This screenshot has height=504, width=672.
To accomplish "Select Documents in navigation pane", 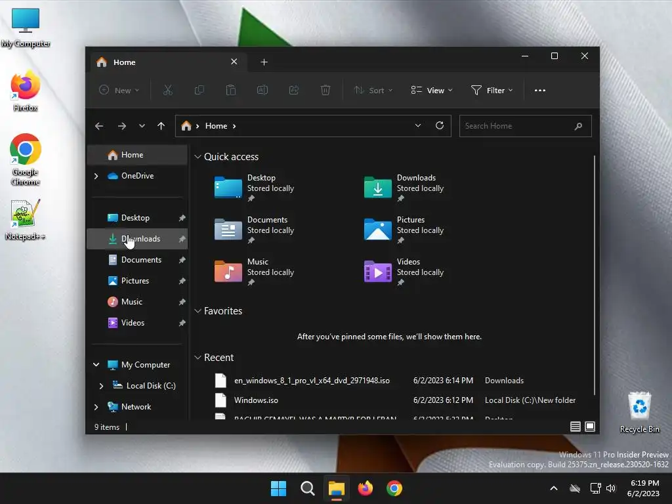I will click(x=137, y=260).
